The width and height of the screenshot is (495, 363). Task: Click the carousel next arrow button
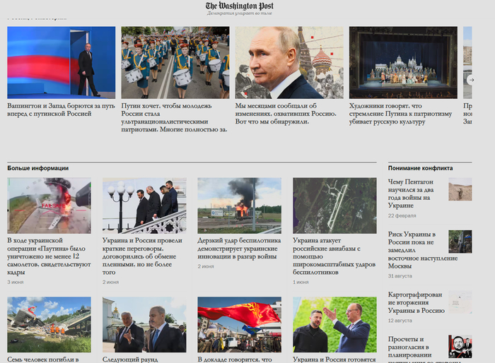[472, 80]
